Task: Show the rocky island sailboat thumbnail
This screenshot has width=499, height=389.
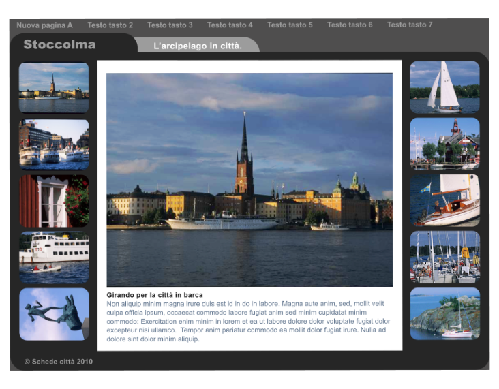Action: tap(444, 313)
